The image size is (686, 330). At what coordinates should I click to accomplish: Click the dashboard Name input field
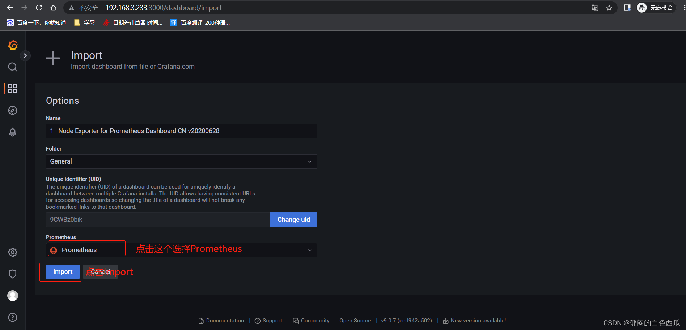point(182,131)
